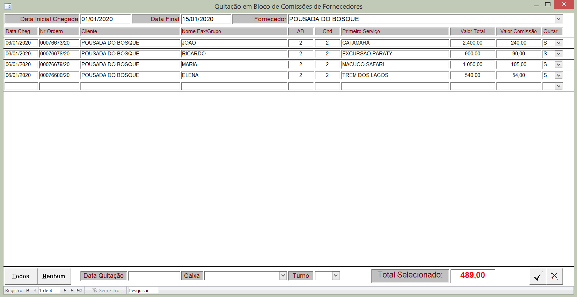Go to next record arrow

65,290
